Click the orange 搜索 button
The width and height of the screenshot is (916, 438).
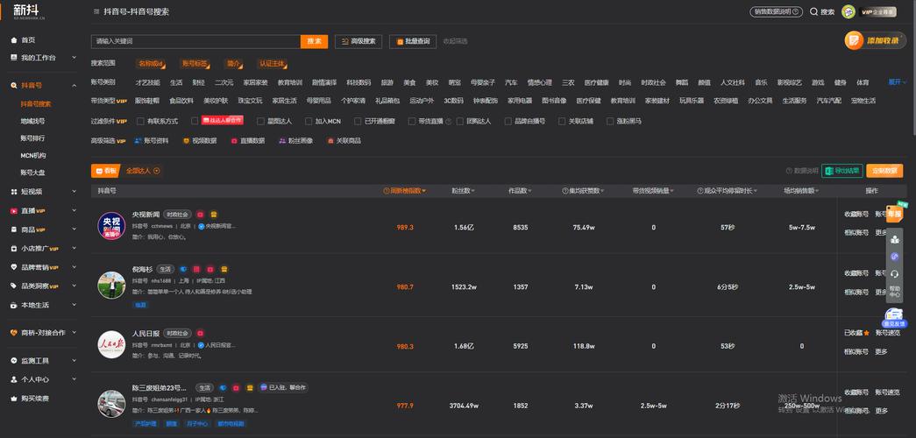(x=315, y=41)
